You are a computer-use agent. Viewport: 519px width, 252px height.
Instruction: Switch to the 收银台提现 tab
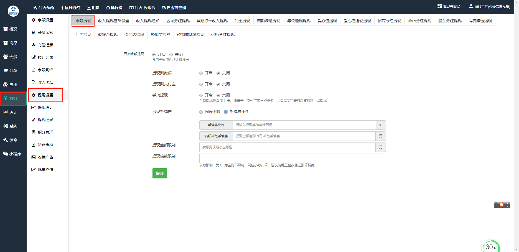108,35
